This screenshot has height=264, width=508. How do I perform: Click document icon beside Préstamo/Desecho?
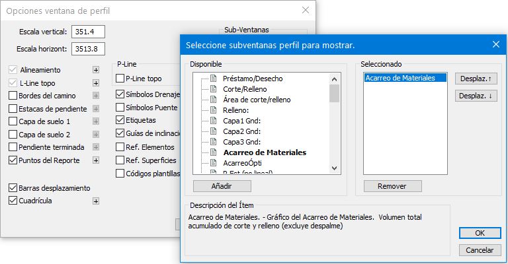[x=213, y=79]
